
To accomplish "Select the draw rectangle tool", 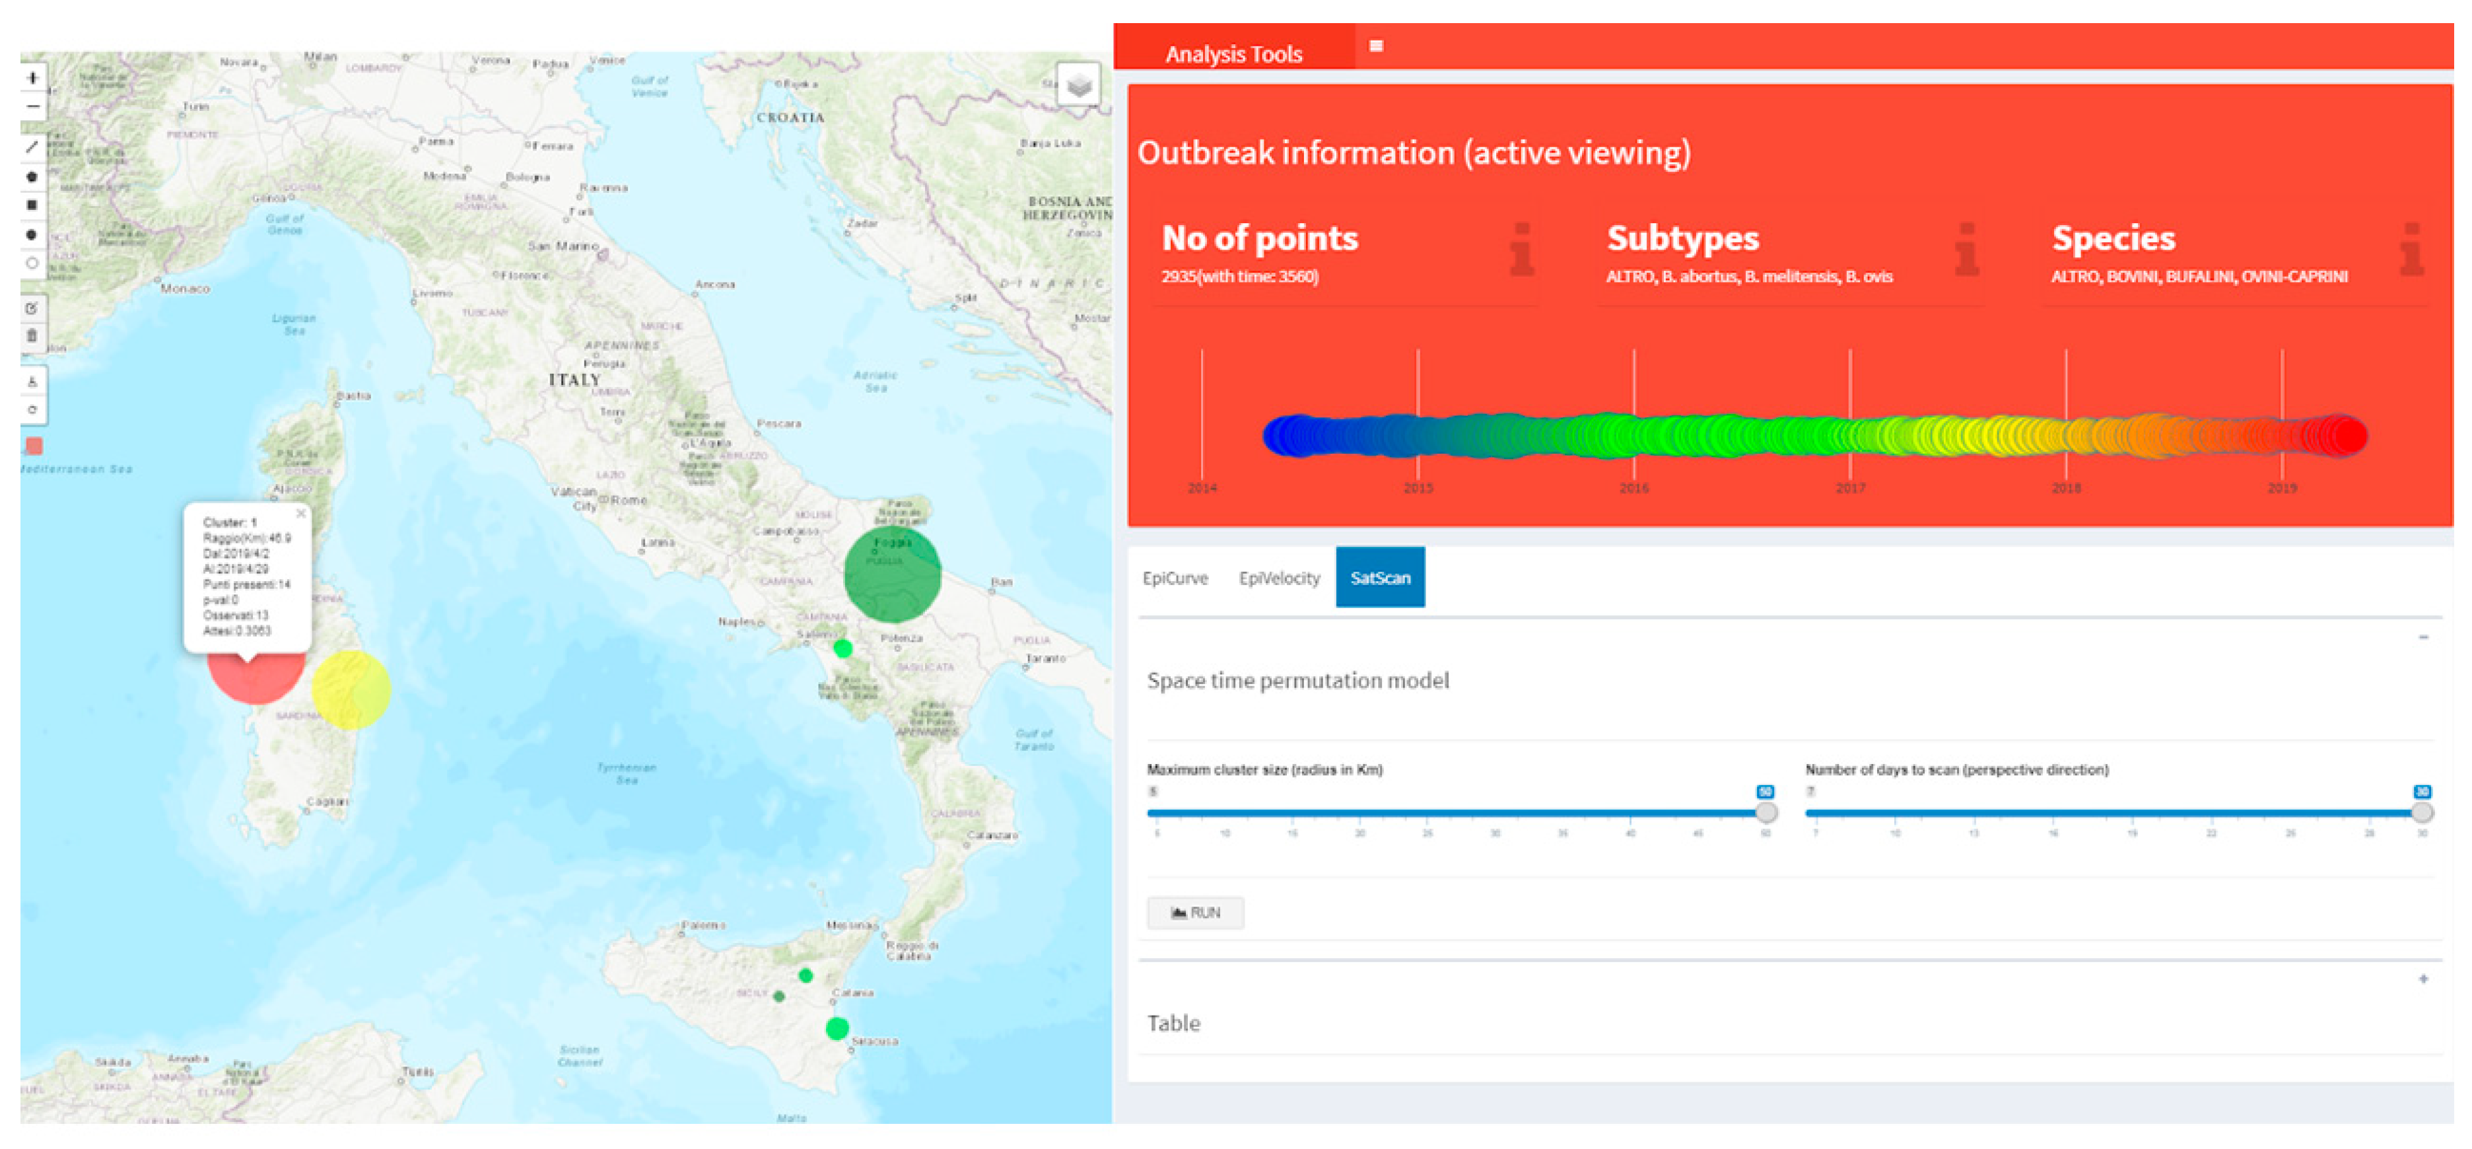I will (x=32, y=205).
